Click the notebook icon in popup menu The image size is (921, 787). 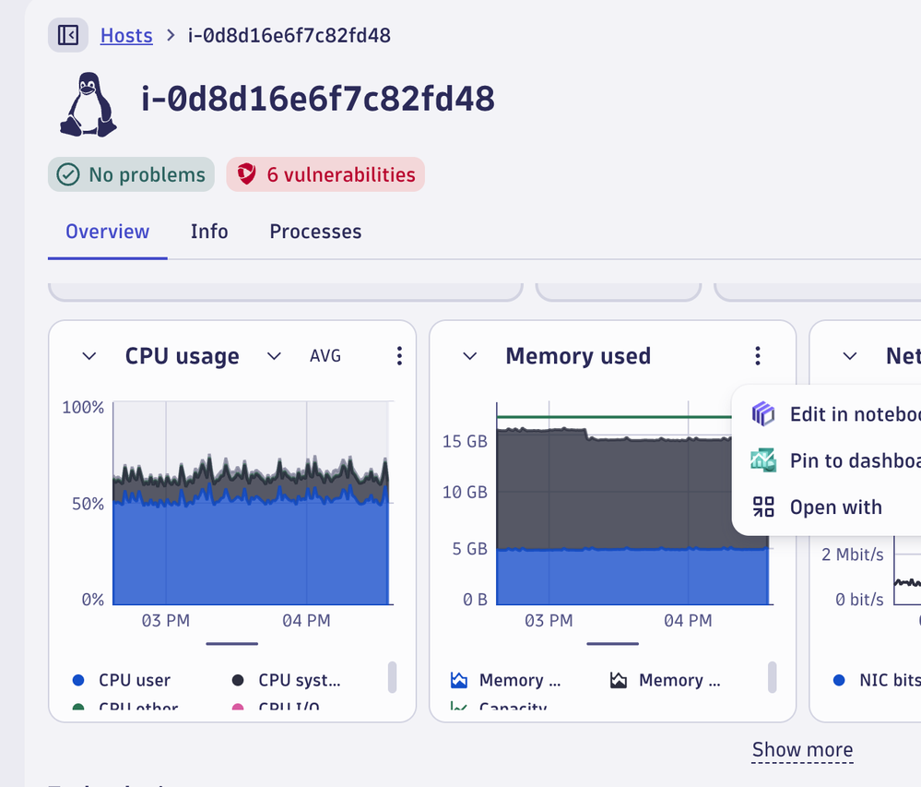pyautogui.click(x=763, y=414)
